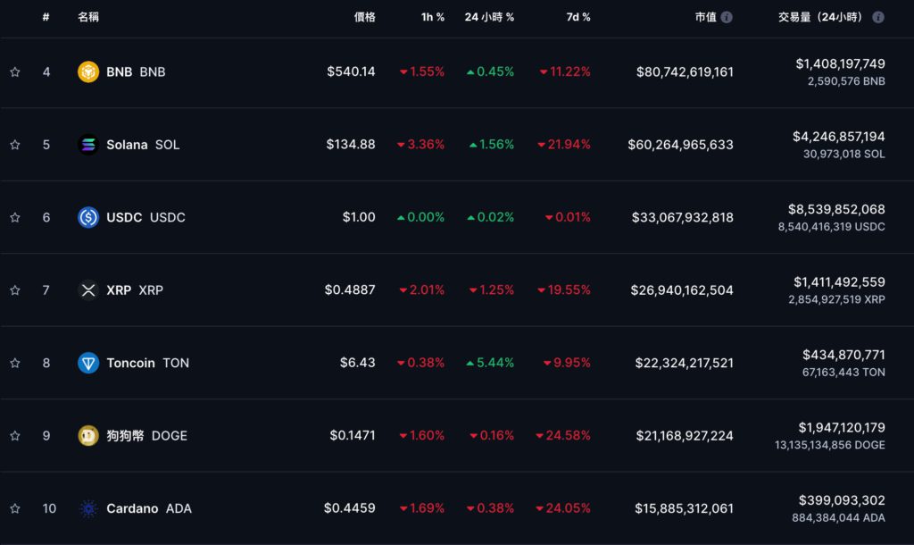Click the BNB coin logo icon

pos(88,71)
